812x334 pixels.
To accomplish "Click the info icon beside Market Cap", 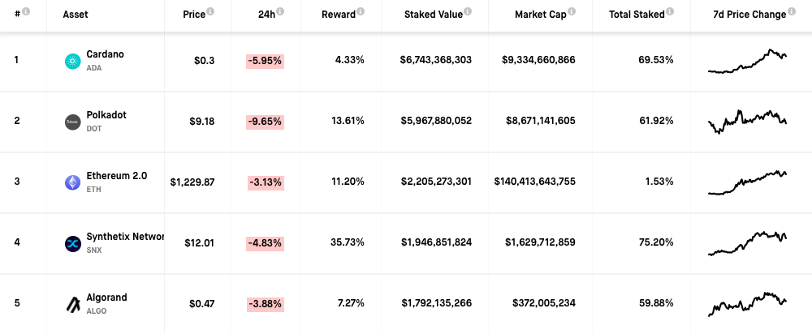I will (571, 12).
